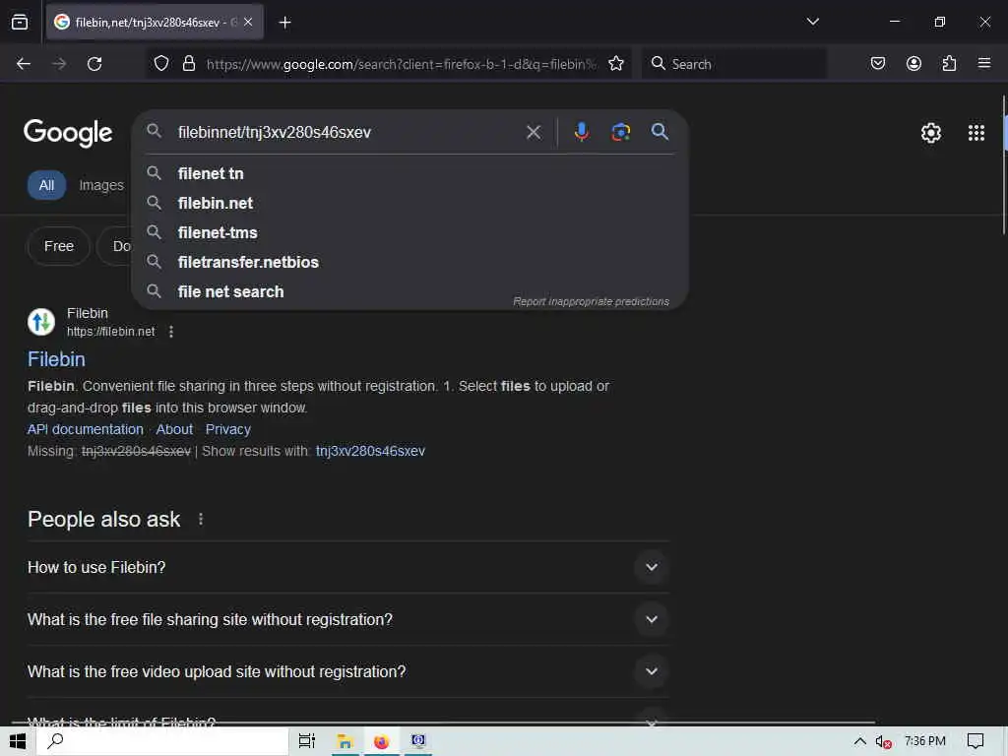The width and height of the screenshot is (1008, 756).
Task: Open the list all tabs dropdown
Action: click(812, 22)
